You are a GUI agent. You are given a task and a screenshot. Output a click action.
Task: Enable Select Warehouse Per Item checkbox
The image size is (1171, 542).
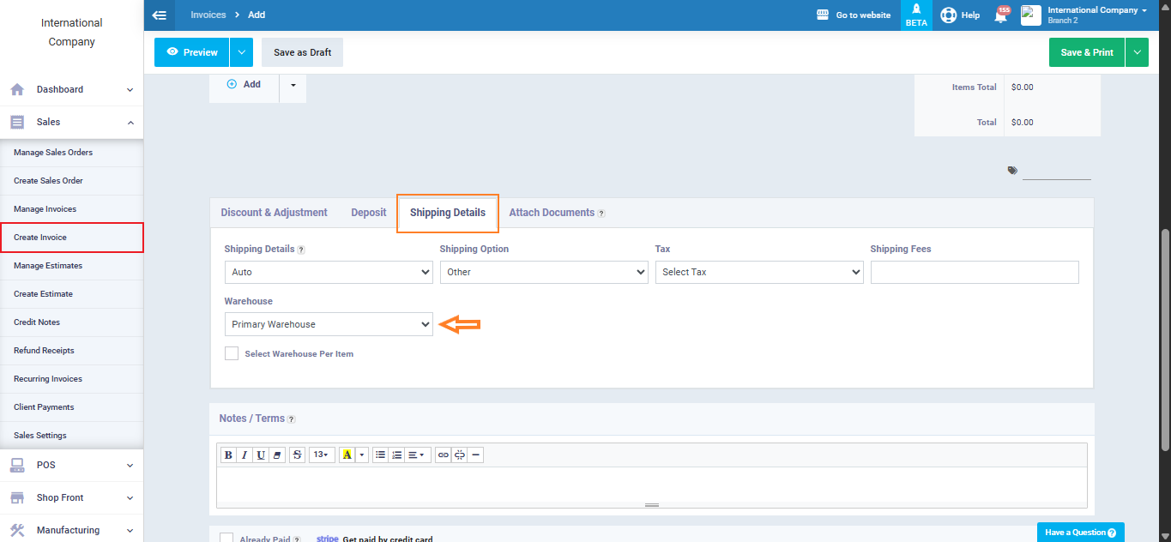click(232, 353)
